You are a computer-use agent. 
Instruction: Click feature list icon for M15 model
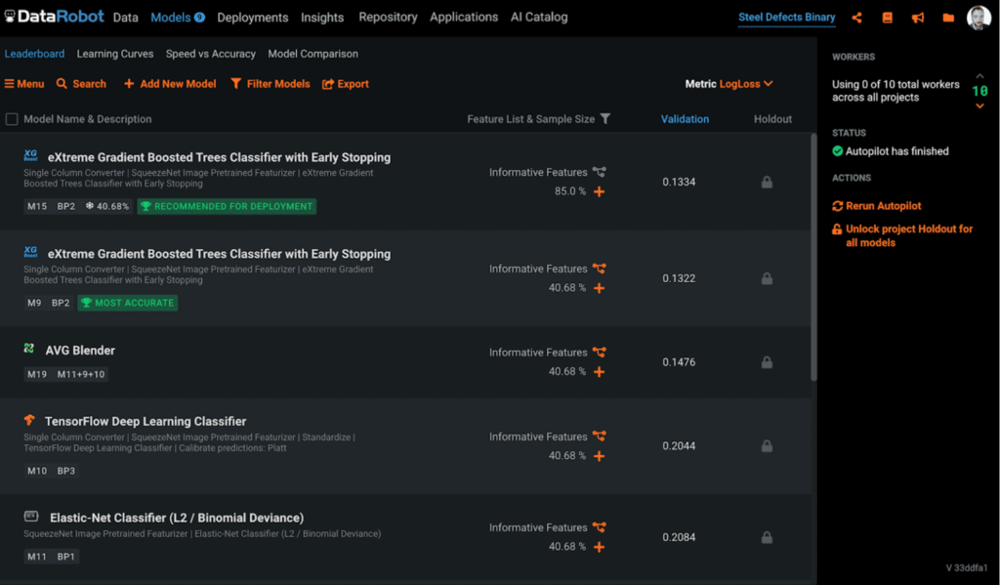pos(599,172)
